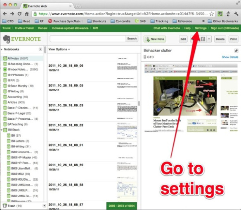Open Other Bookmarks folder
The width and height of the screenshot is (241, 210).
click(223, 21)
